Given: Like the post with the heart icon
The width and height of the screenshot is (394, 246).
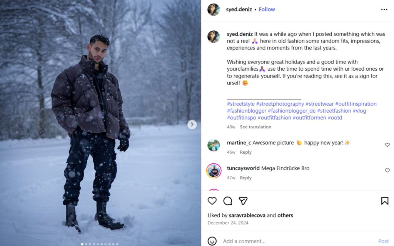Looking at the screenshot, I should (212, 201).
